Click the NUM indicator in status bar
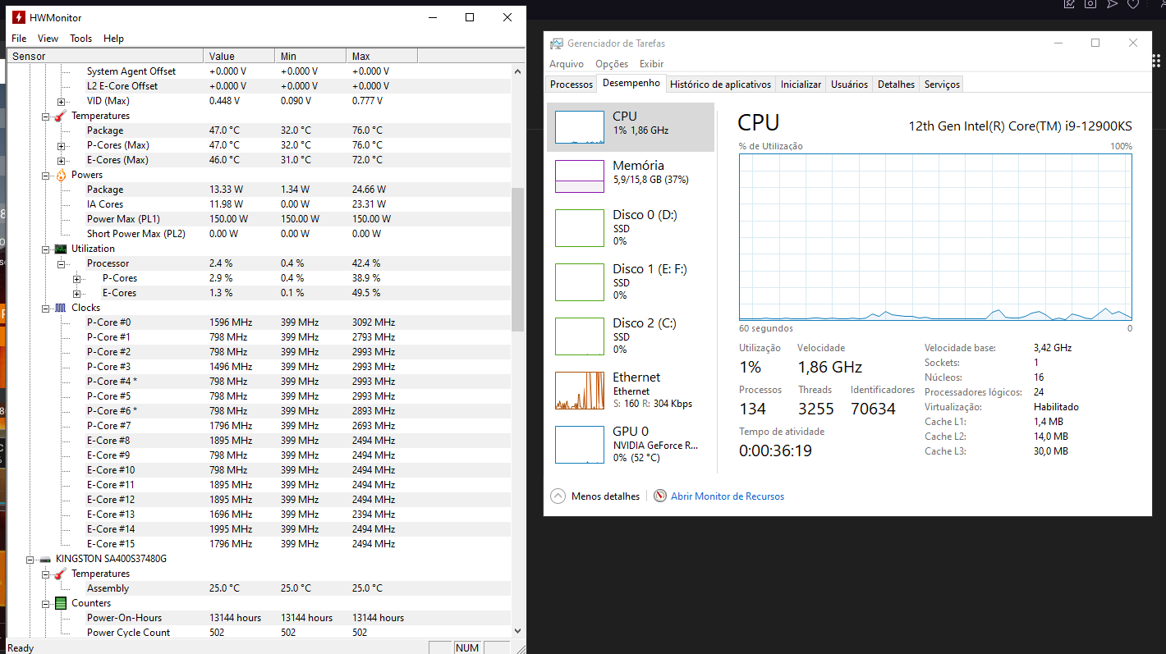1166x654 pixels. click(x=467, y=647)
